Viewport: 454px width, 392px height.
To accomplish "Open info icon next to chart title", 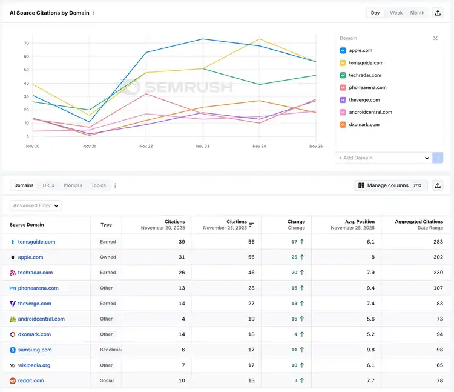I will click(94, 13).
